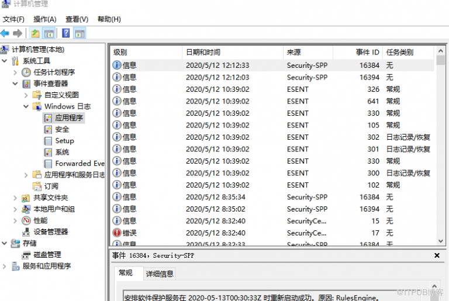Viewport: 449px width, 301px height.
Task: Click the 任务计划程序 clock icon
Action: pyautogui.click(x=26, y=72)
